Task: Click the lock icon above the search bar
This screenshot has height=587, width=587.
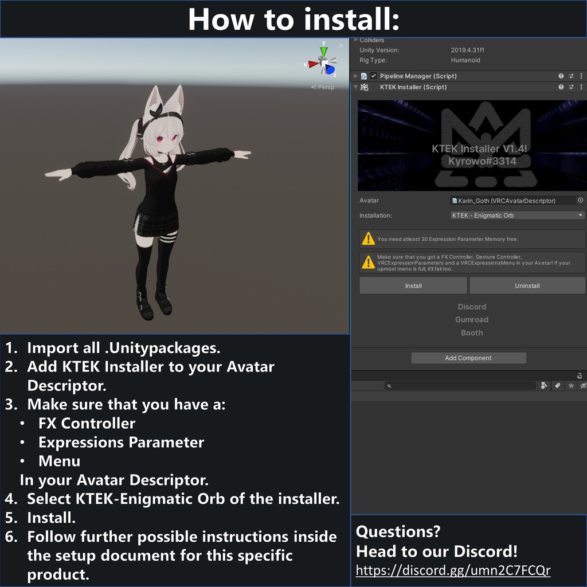Action: pyautogui.click(x=579, y=375)
